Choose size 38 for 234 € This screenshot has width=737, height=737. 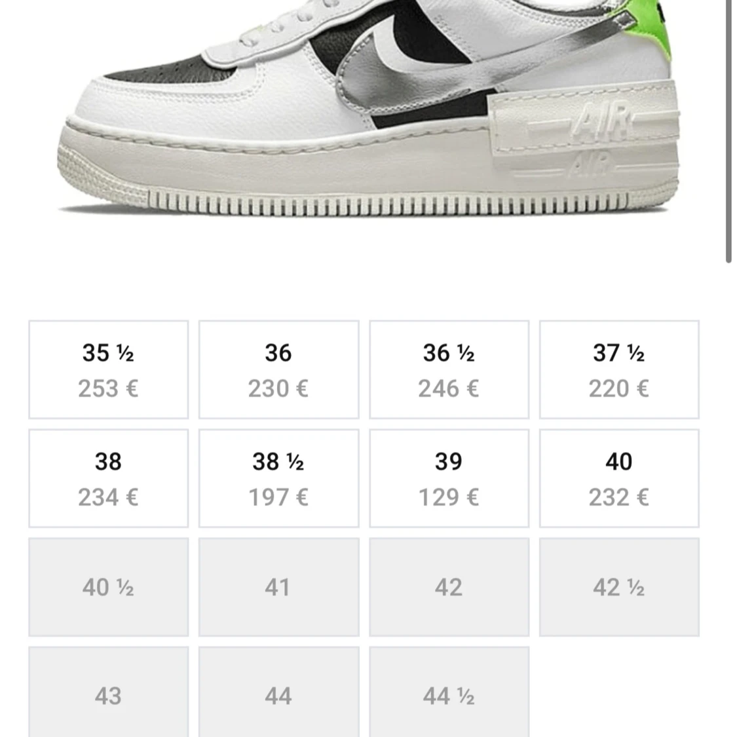(108, 477)
